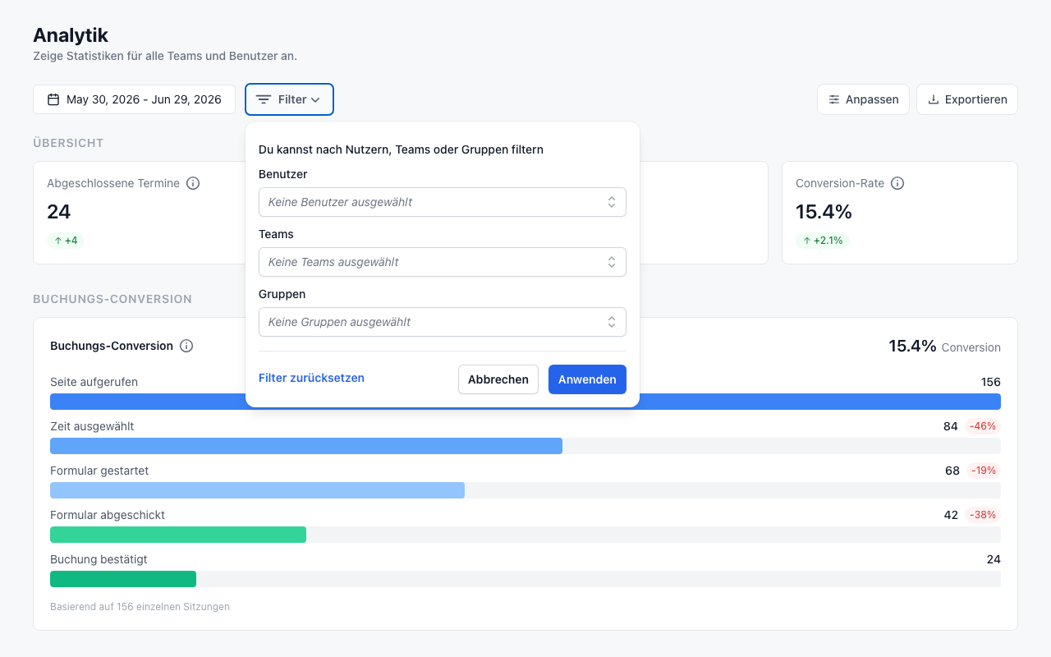Click the +2.1% conversion change badge

point(823,241)
